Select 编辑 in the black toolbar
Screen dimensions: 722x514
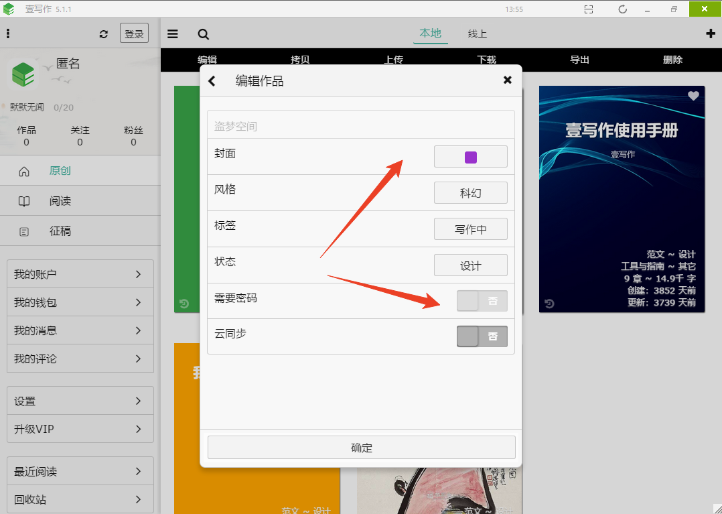pos(207,60)
